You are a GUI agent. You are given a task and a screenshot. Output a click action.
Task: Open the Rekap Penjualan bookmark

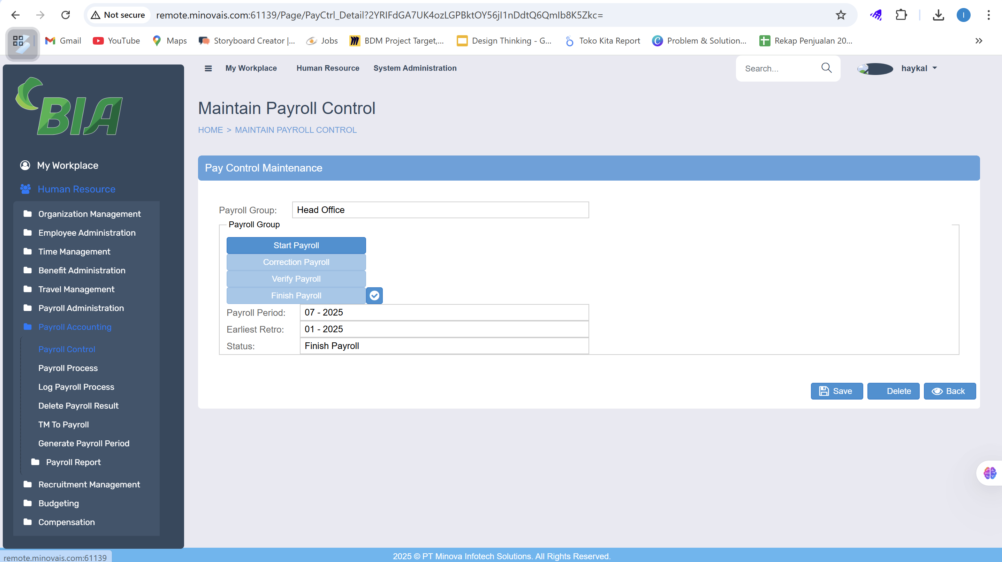point(806,41)
